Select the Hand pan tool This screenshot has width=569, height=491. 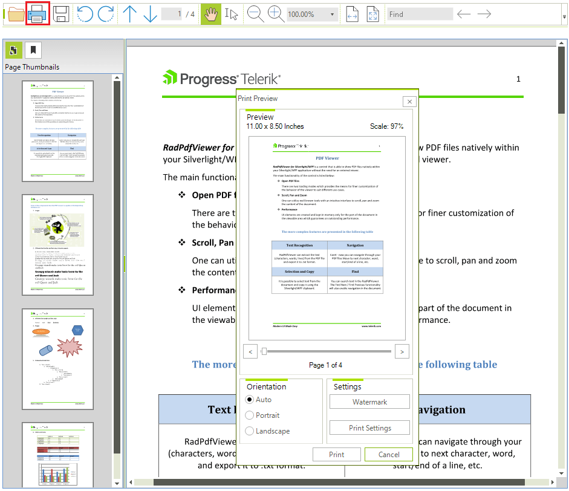coord(211,14)
